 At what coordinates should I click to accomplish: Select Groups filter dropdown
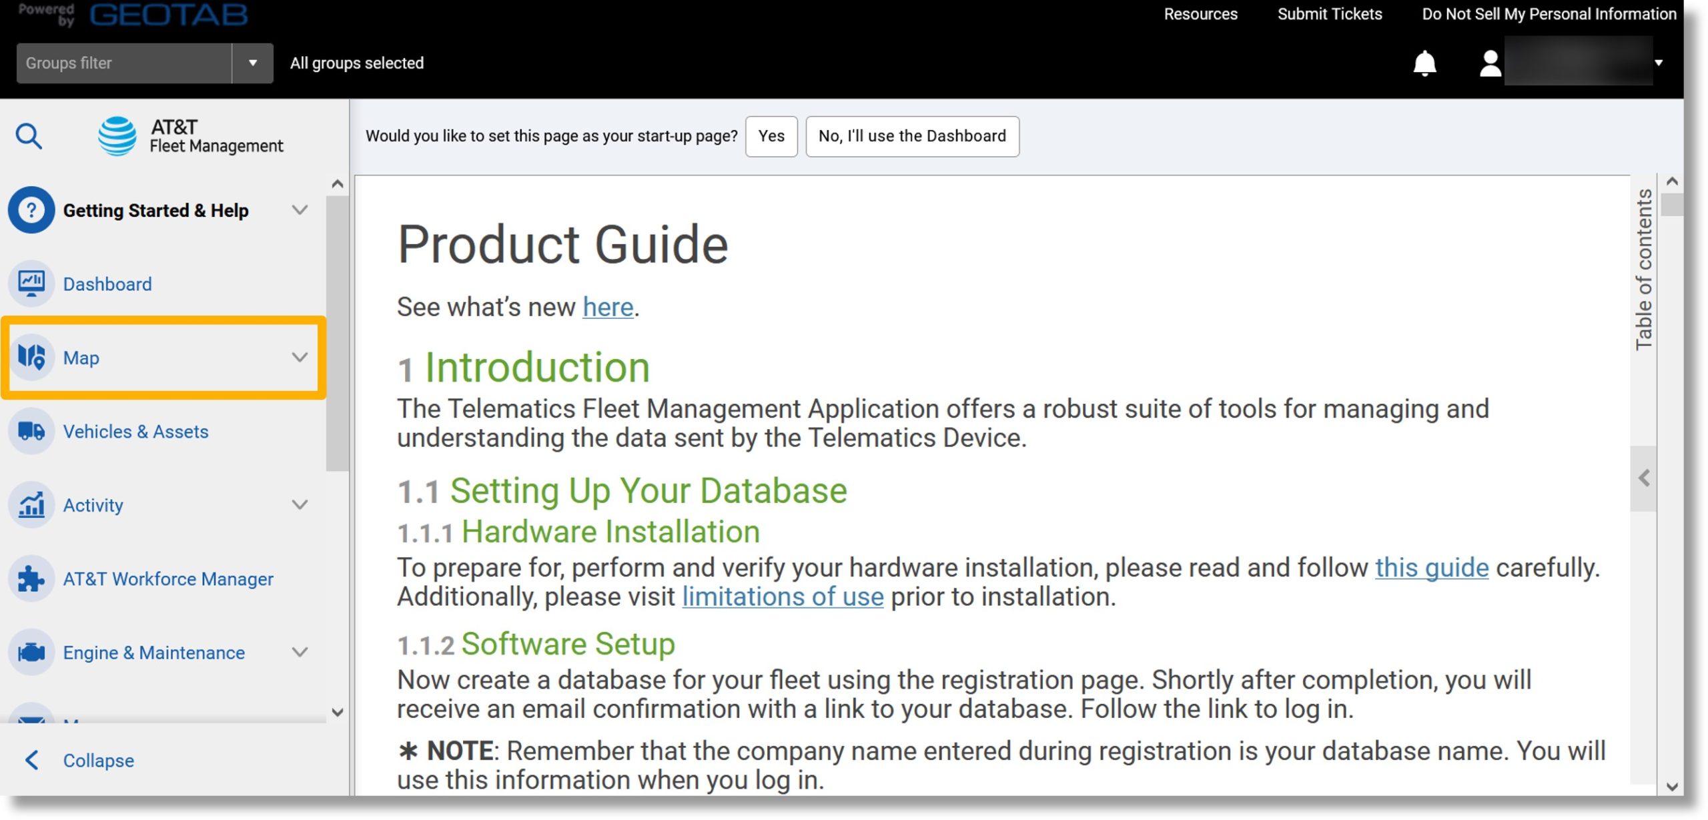252,62
